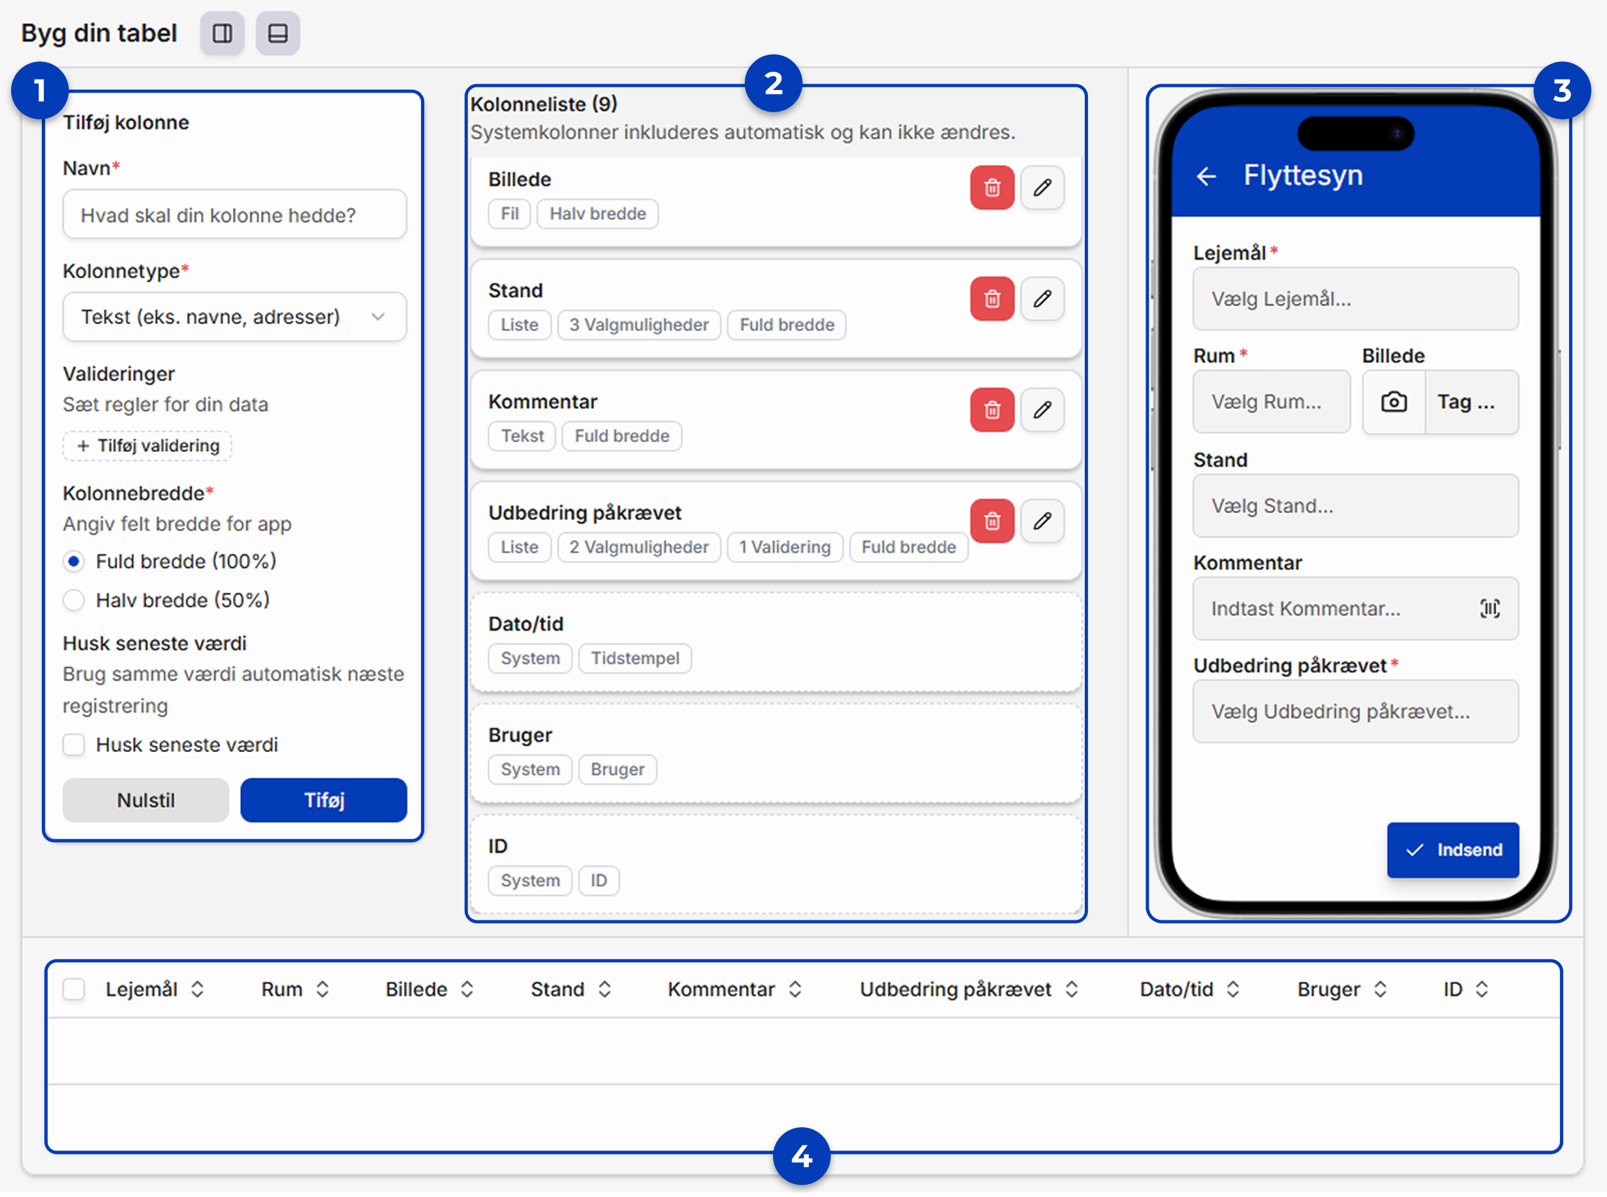Select Halv bredde (50%) radio option
1607x1197 pixels.
(74, 600)
